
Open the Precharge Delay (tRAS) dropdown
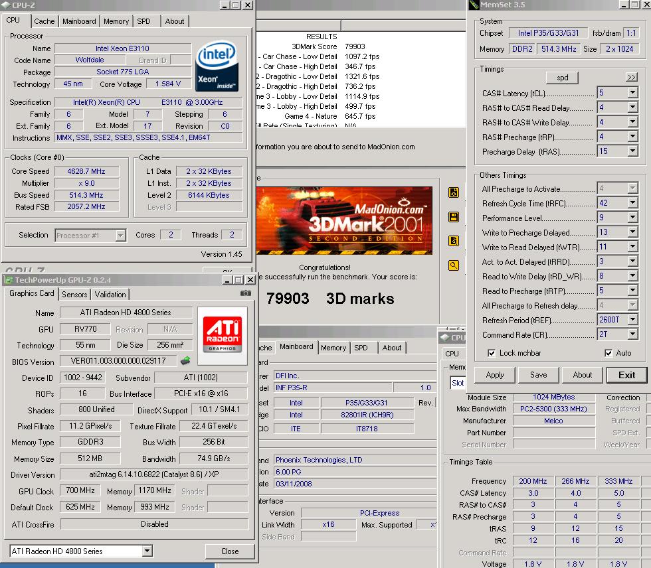click(x=632, y=151)
